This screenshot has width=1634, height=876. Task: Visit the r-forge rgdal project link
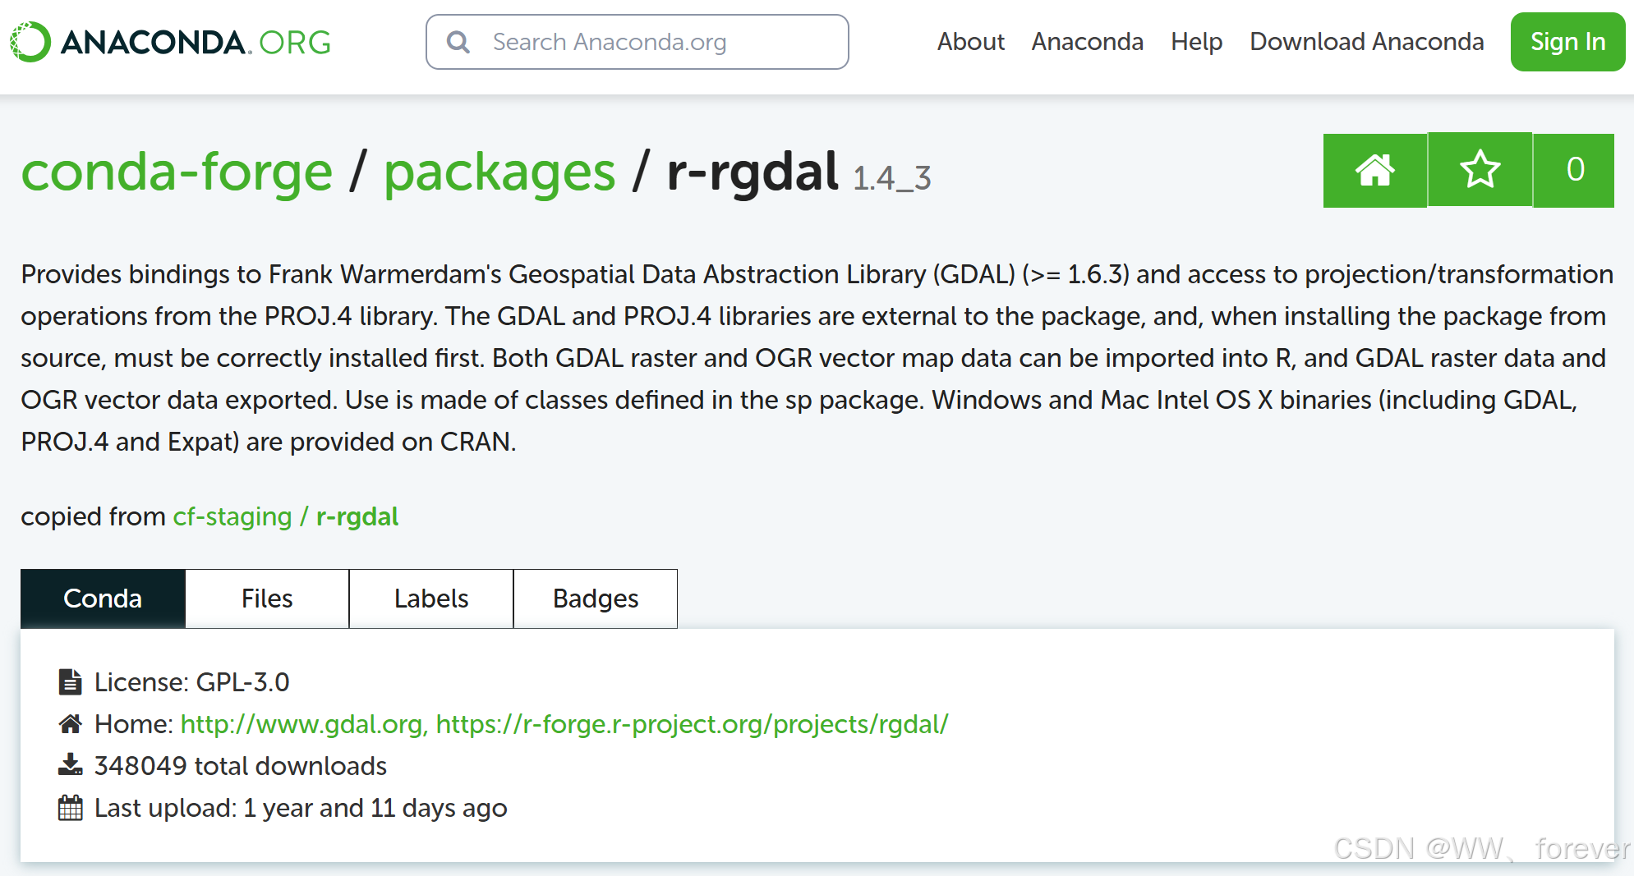692,724
